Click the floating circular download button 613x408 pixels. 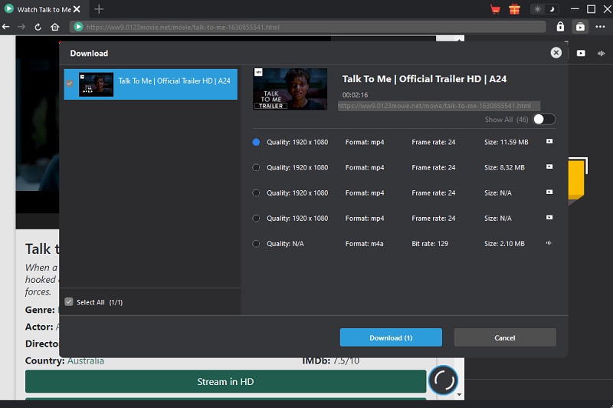coord(444,380)
